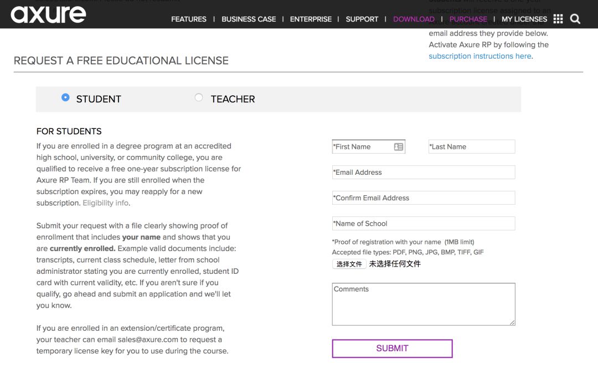Image resolution: width=598 pixels, height=370 pixels.
Task: Open the Business Case menu
Action: [x=249, y=19]
